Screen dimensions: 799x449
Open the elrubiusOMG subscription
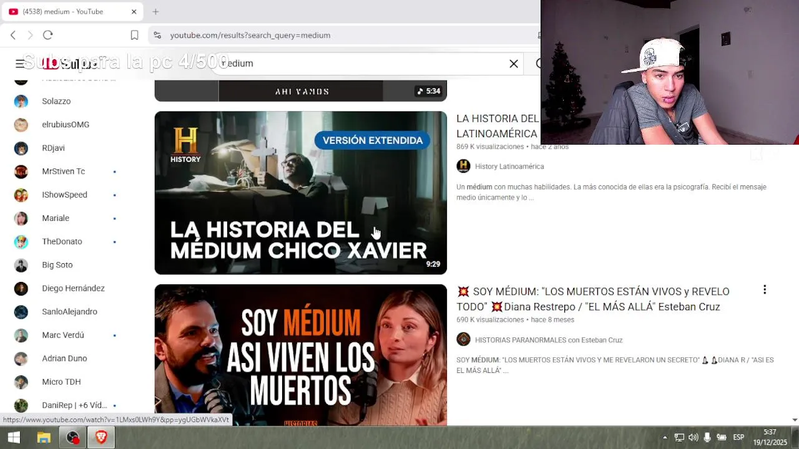point(66,125)
